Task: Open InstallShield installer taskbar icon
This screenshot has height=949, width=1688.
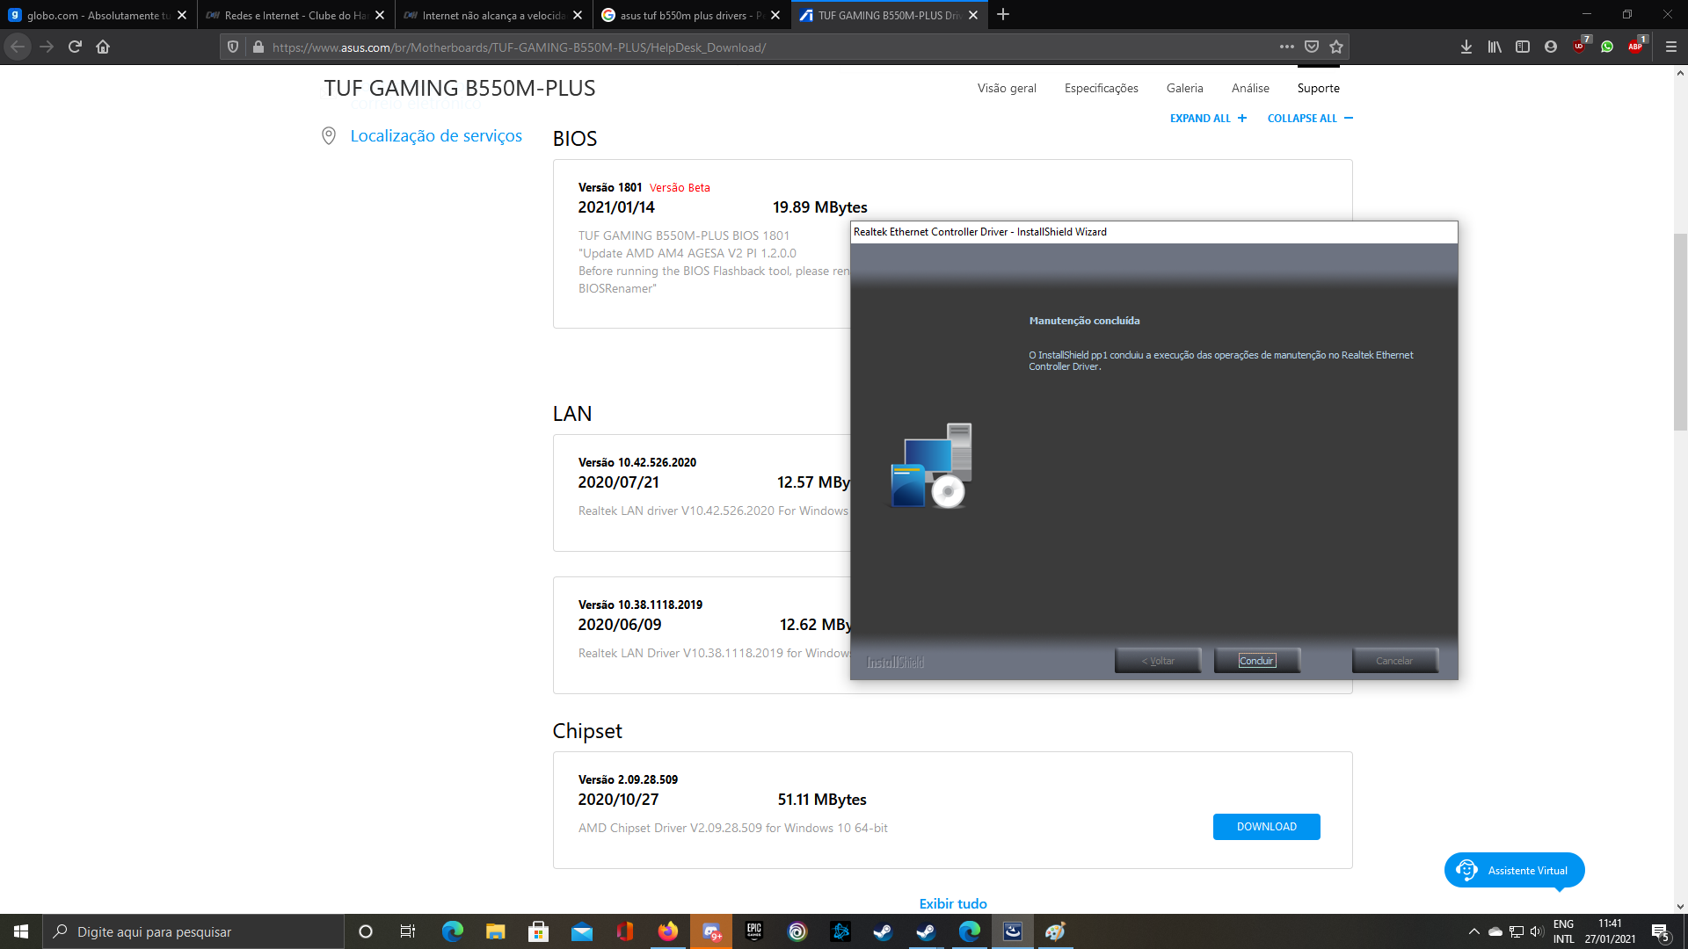Action: pyautogui.click(x=1013, y=931)
